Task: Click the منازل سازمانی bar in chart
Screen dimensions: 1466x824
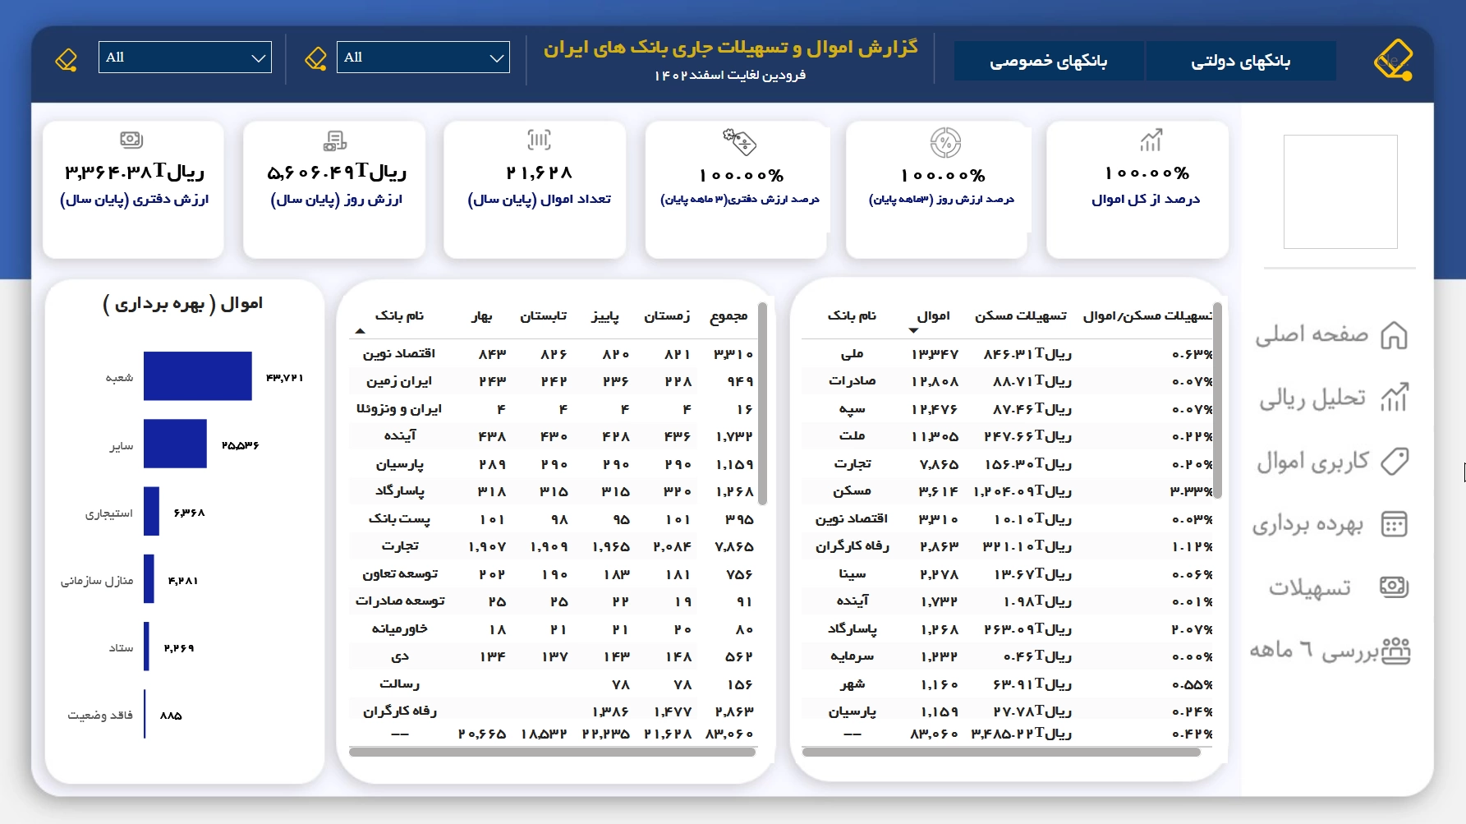Action: click(149, 578)
